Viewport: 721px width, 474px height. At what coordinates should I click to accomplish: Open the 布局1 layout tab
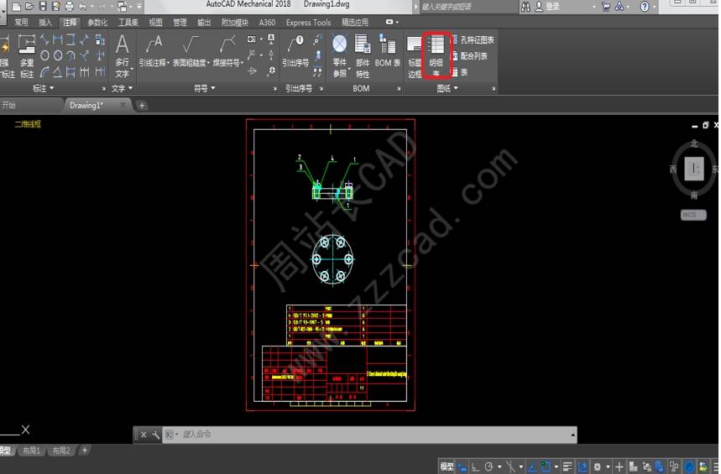(x=31, y=451)
